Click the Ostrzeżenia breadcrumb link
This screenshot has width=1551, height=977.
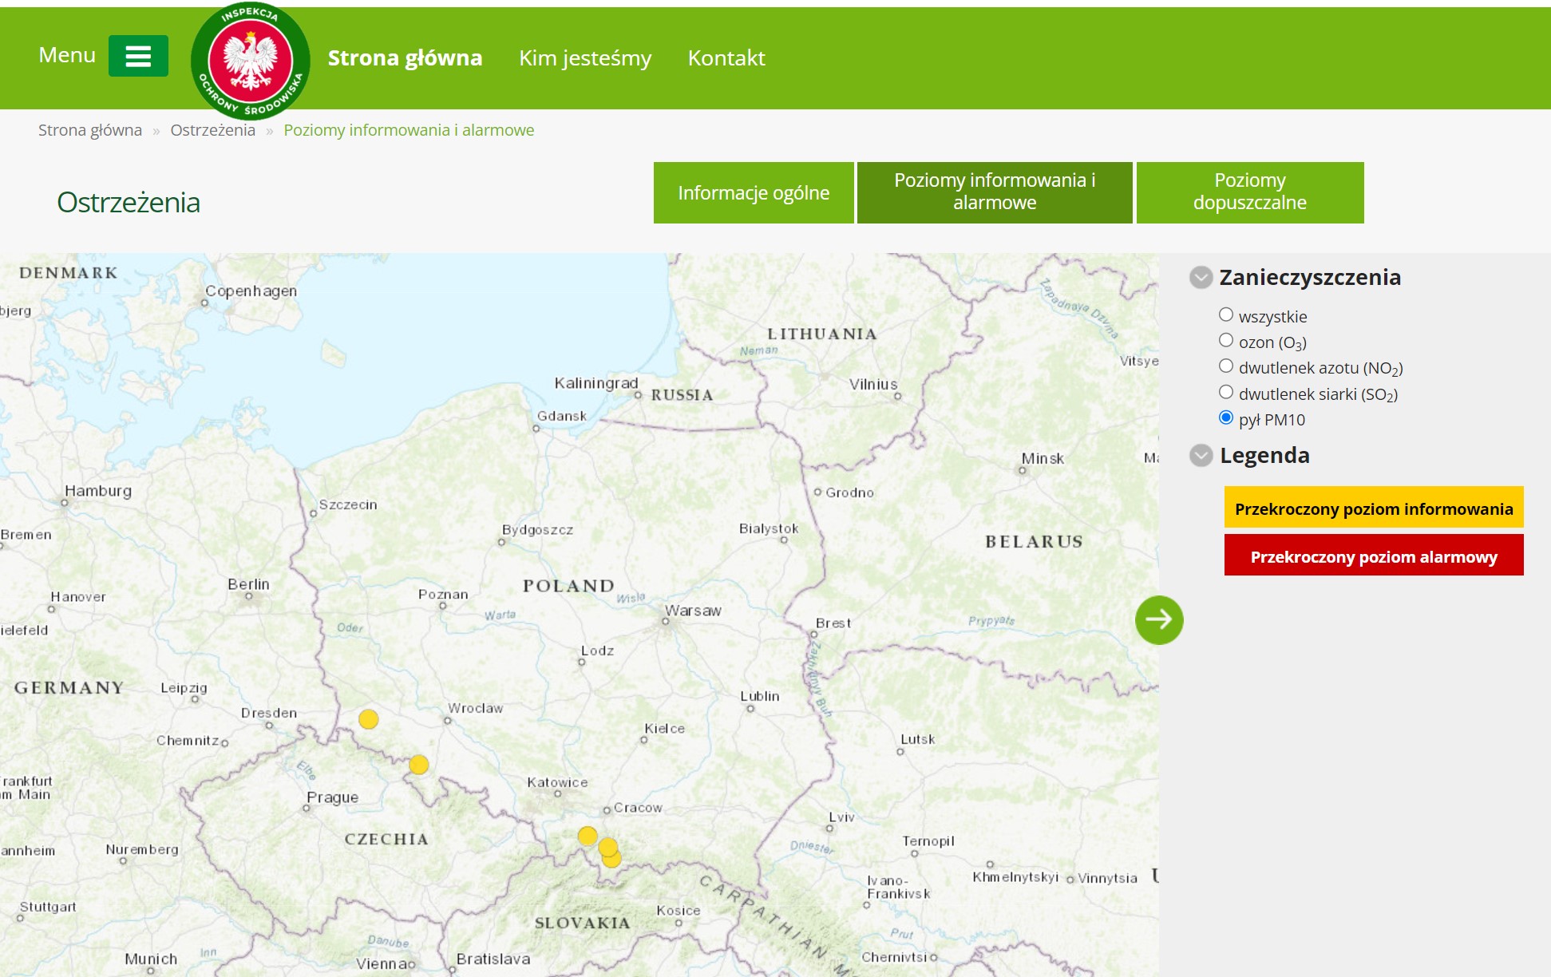click(212, 130)
